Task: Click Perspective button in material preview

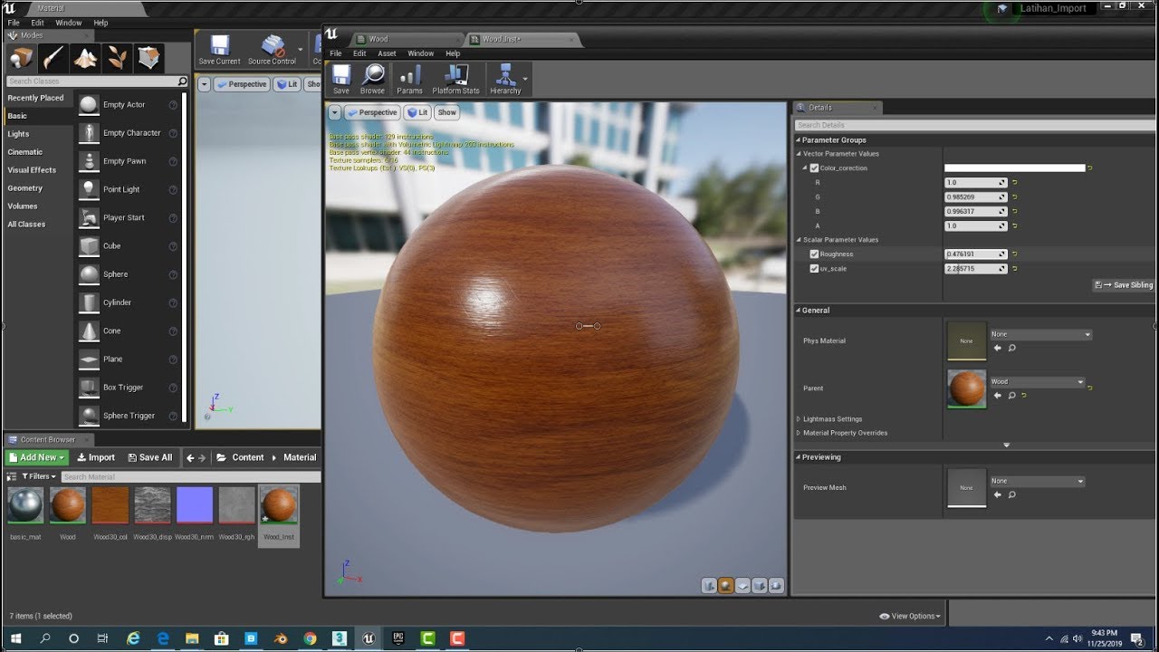Action: (x=372, y=112)
